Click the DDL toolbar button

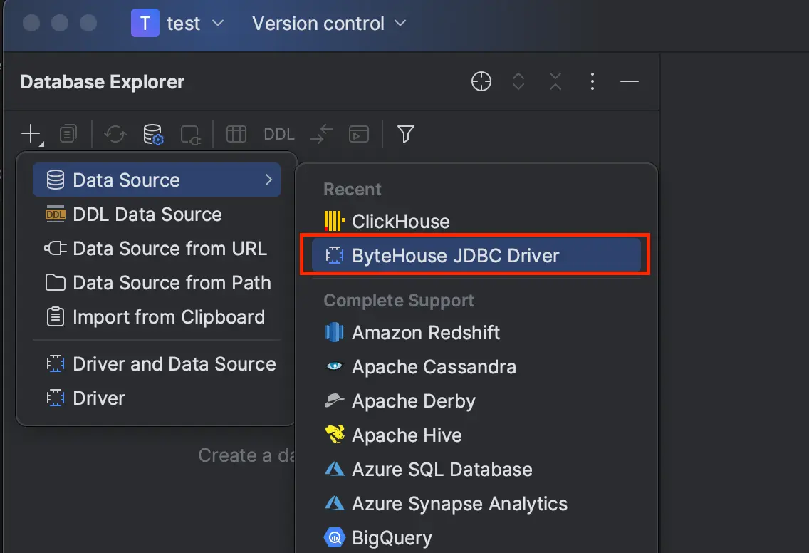[279, 134]
